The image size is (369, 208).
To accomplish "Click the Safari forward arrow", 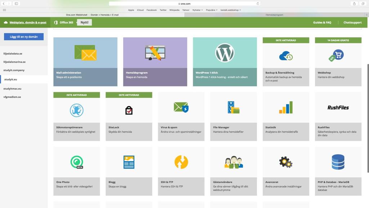I will (9, 4).
